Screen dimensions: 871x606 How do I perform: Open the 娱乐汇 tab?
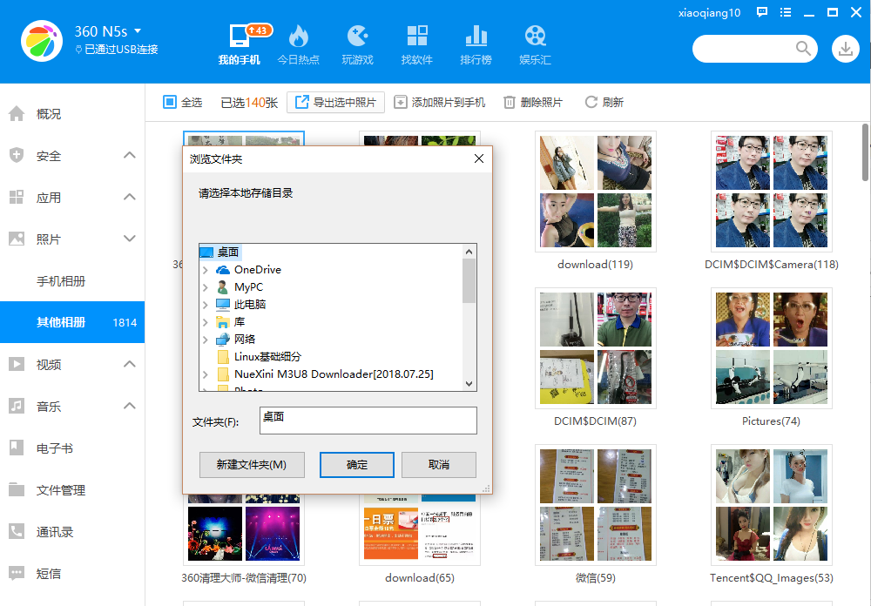[x=535, y=44]
